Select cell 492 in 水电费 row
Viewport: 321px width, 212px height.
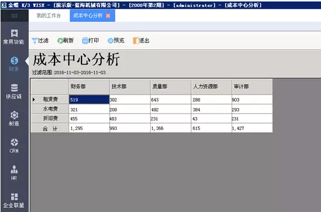pyautogui.click(x=171, y=109)
